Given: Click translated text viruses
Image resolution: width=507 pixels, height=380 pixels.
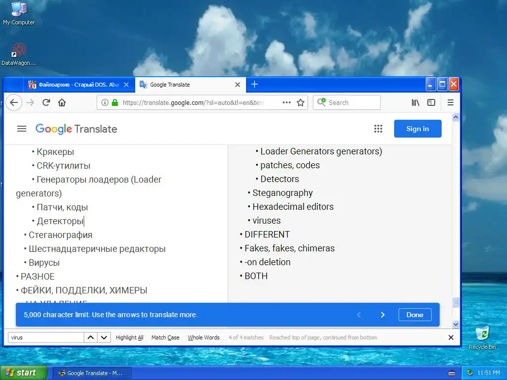Looking at the screenshot, I should (x=266, y=220).
